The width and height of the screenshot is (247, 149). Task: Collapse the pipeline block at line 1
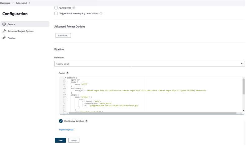(x=65, y=78)
